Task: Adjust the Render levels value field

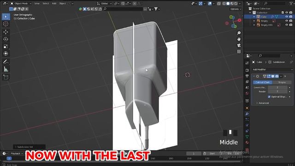Action: pyautogui.click(x=277, y=91)
